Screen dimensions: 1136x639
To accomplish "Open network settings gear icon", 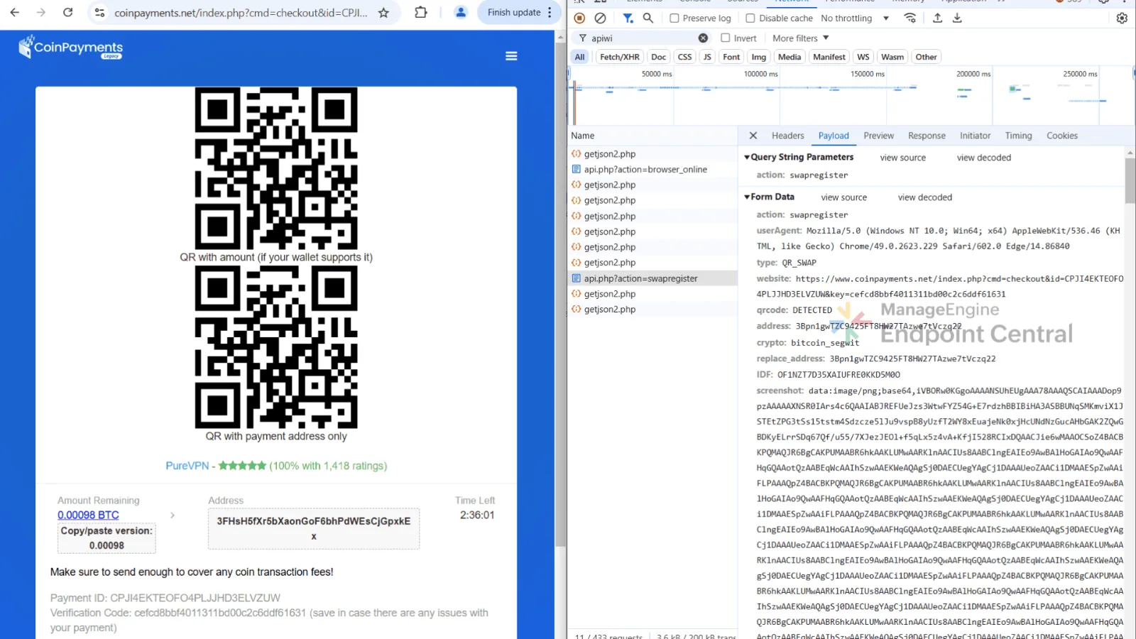I will [x=1122, y=18].
